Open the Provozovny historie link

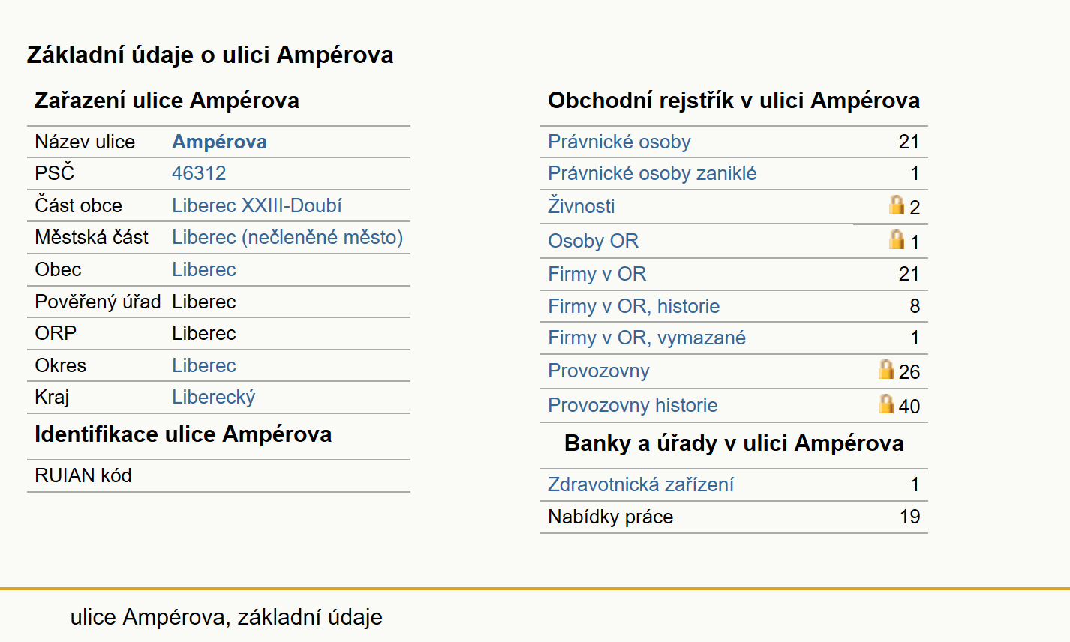(633, 405)
